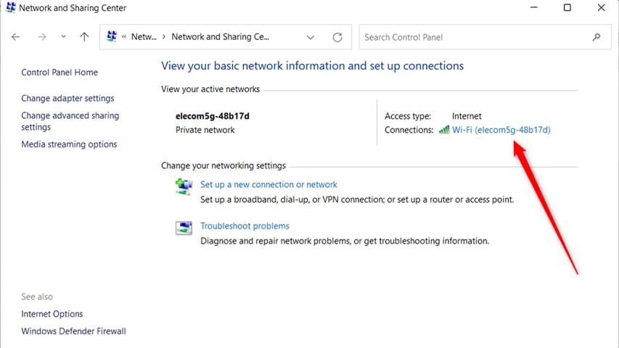Open Windows Defender Firewall

73,331
